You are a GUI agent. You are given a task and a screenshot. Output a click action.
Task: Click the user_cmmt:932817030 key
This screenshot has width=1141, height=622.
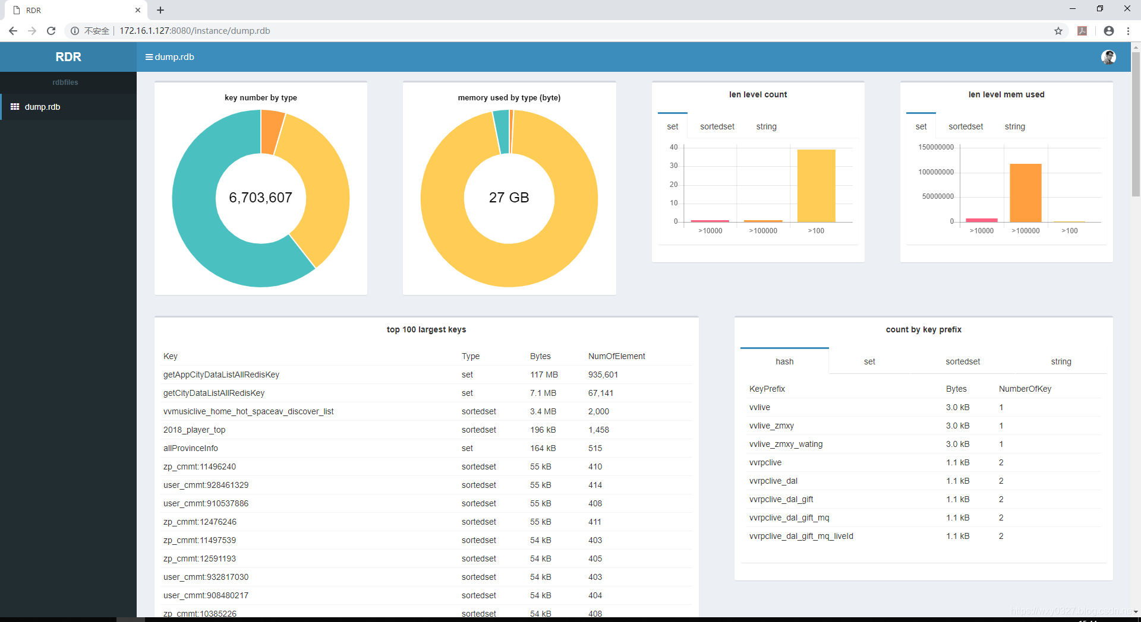[206, 577]
